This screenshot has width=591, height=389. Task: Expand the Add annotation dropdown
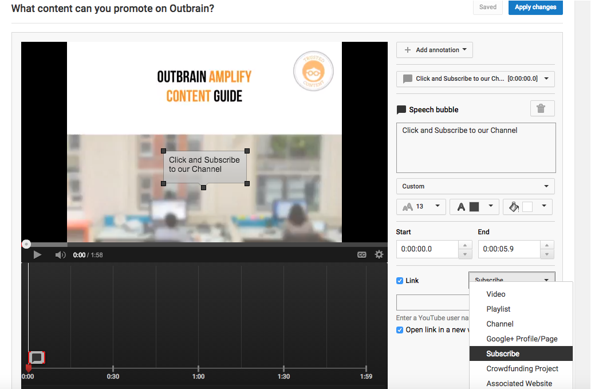(x=435, y=50)
